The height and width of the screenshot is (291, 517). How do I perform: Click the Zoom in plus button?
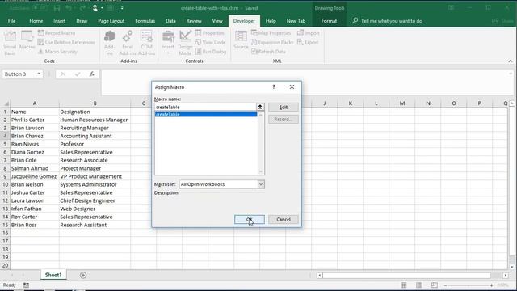pyautogui.click(x=491, y=285)
